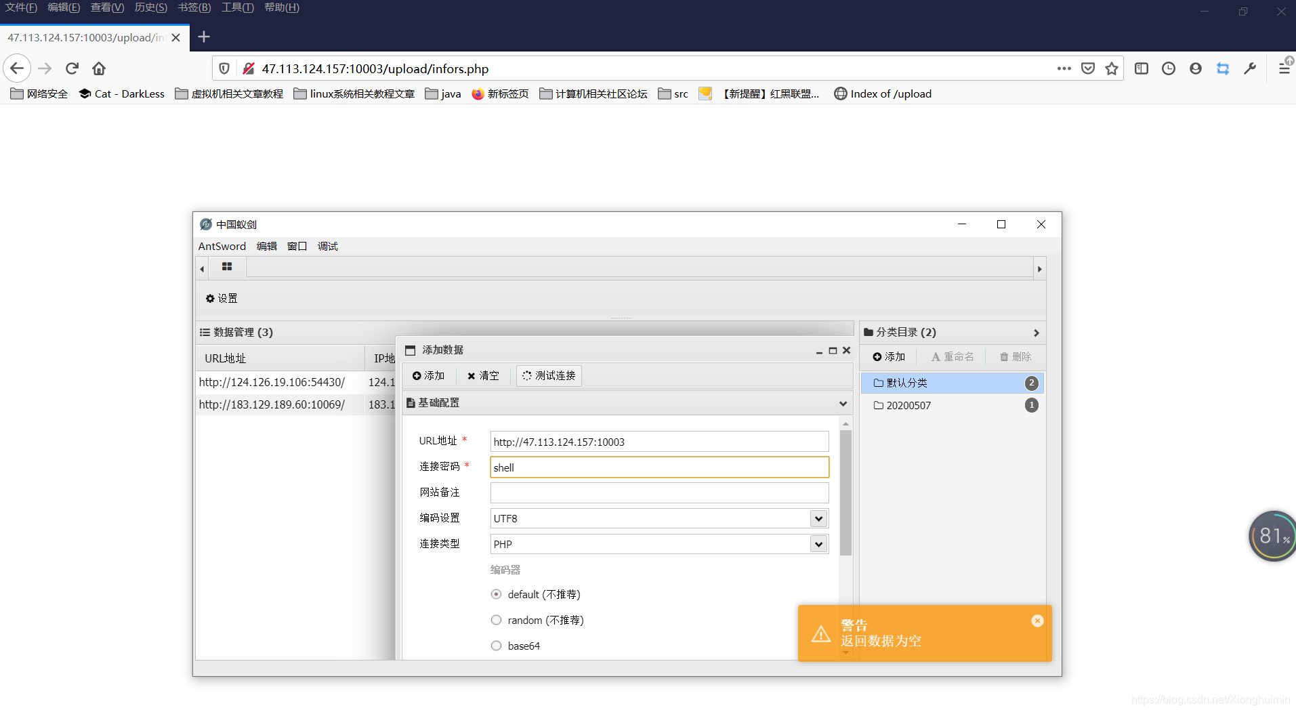Click 清空 to clear the form

click(483, 375)
